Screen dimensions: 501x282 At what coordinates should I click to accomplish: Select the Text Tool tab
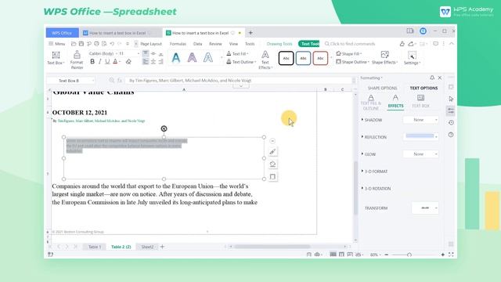click(x=308, y=44)
